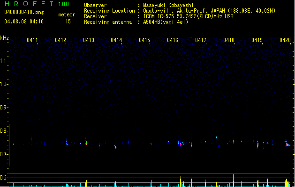Viewport: 295px width, 187px height.
Task: Click the Observer label
Action: [x=95, y=5]
